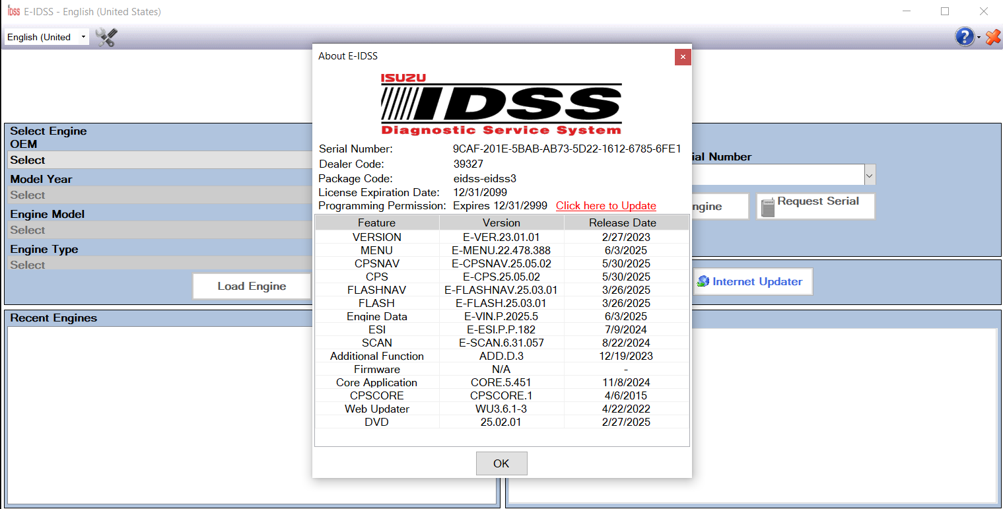Image resolution: width=1003 pixels, height=509 pixels.
Task: Click CPSCORE release date 4/6/2015
Action: (x=626, y=395)
